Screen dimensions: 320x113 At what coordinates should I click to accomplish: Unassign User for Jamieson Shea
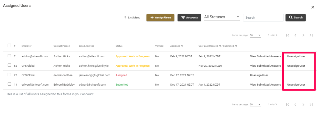(x=259, y=75)
